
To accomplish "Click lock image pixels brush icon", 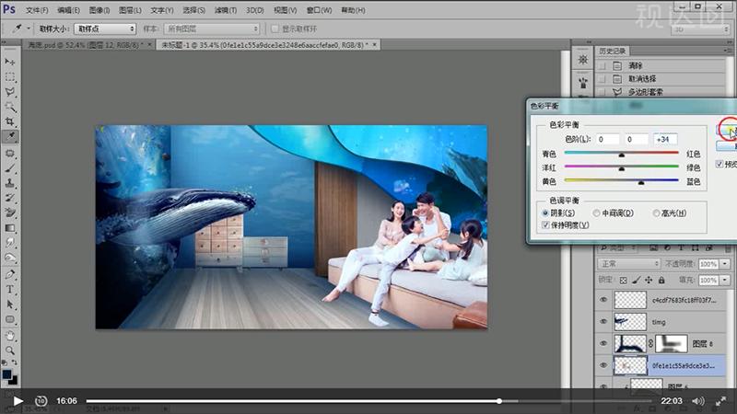I will tap(636, 281).
